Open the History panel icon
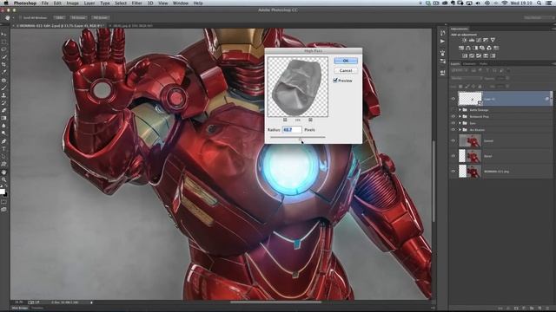Viewport: 556px width, 312px height. pyautogui.click(x=442, y=33)
